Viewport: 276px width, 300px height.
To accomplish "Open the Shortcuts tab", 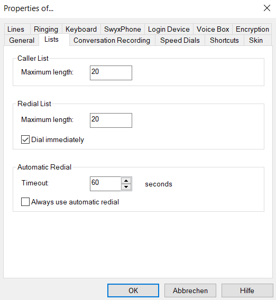I will (224, 40).
